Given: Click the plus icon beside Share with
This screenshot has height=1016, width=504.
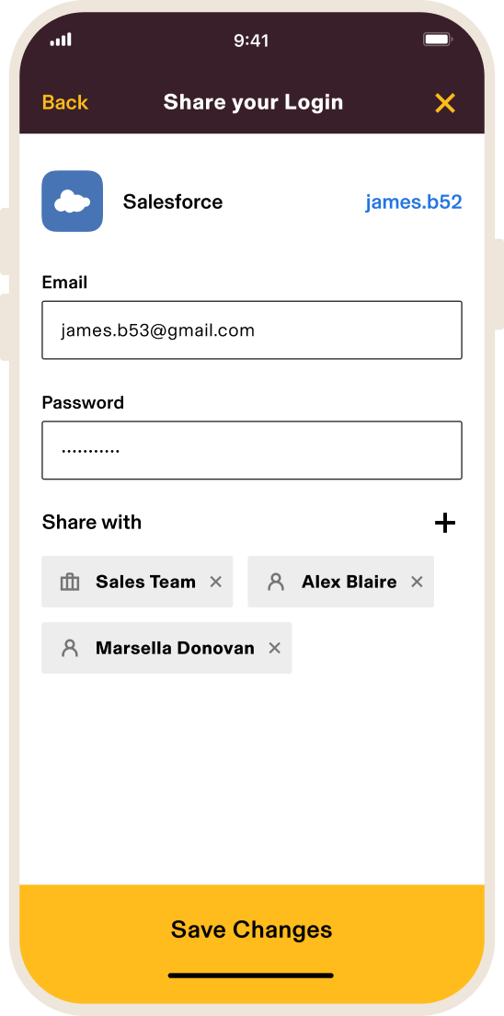Looking at the screenshot, I should [445, 522].
